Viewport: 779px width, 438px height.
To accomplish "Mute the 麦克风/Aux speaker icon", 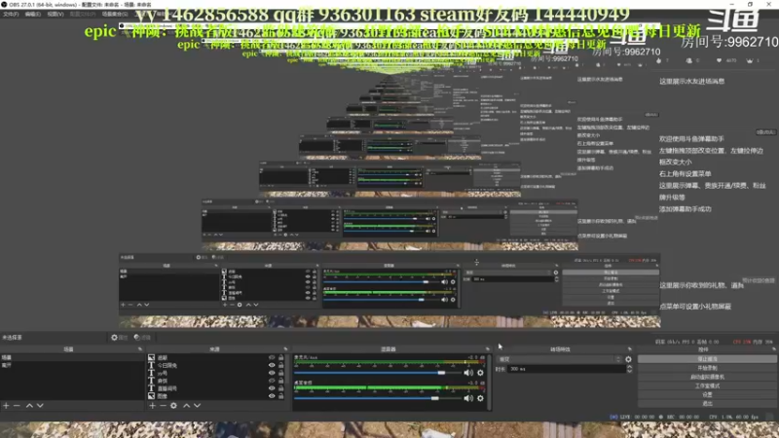I will point(468,373).
